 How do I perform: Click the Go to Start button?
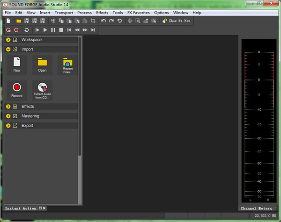(69, 30)
